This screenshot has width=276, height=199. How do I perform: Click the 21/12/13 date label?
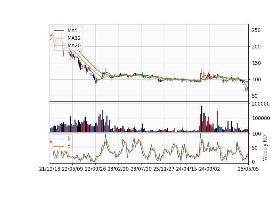tap(50, 169)
